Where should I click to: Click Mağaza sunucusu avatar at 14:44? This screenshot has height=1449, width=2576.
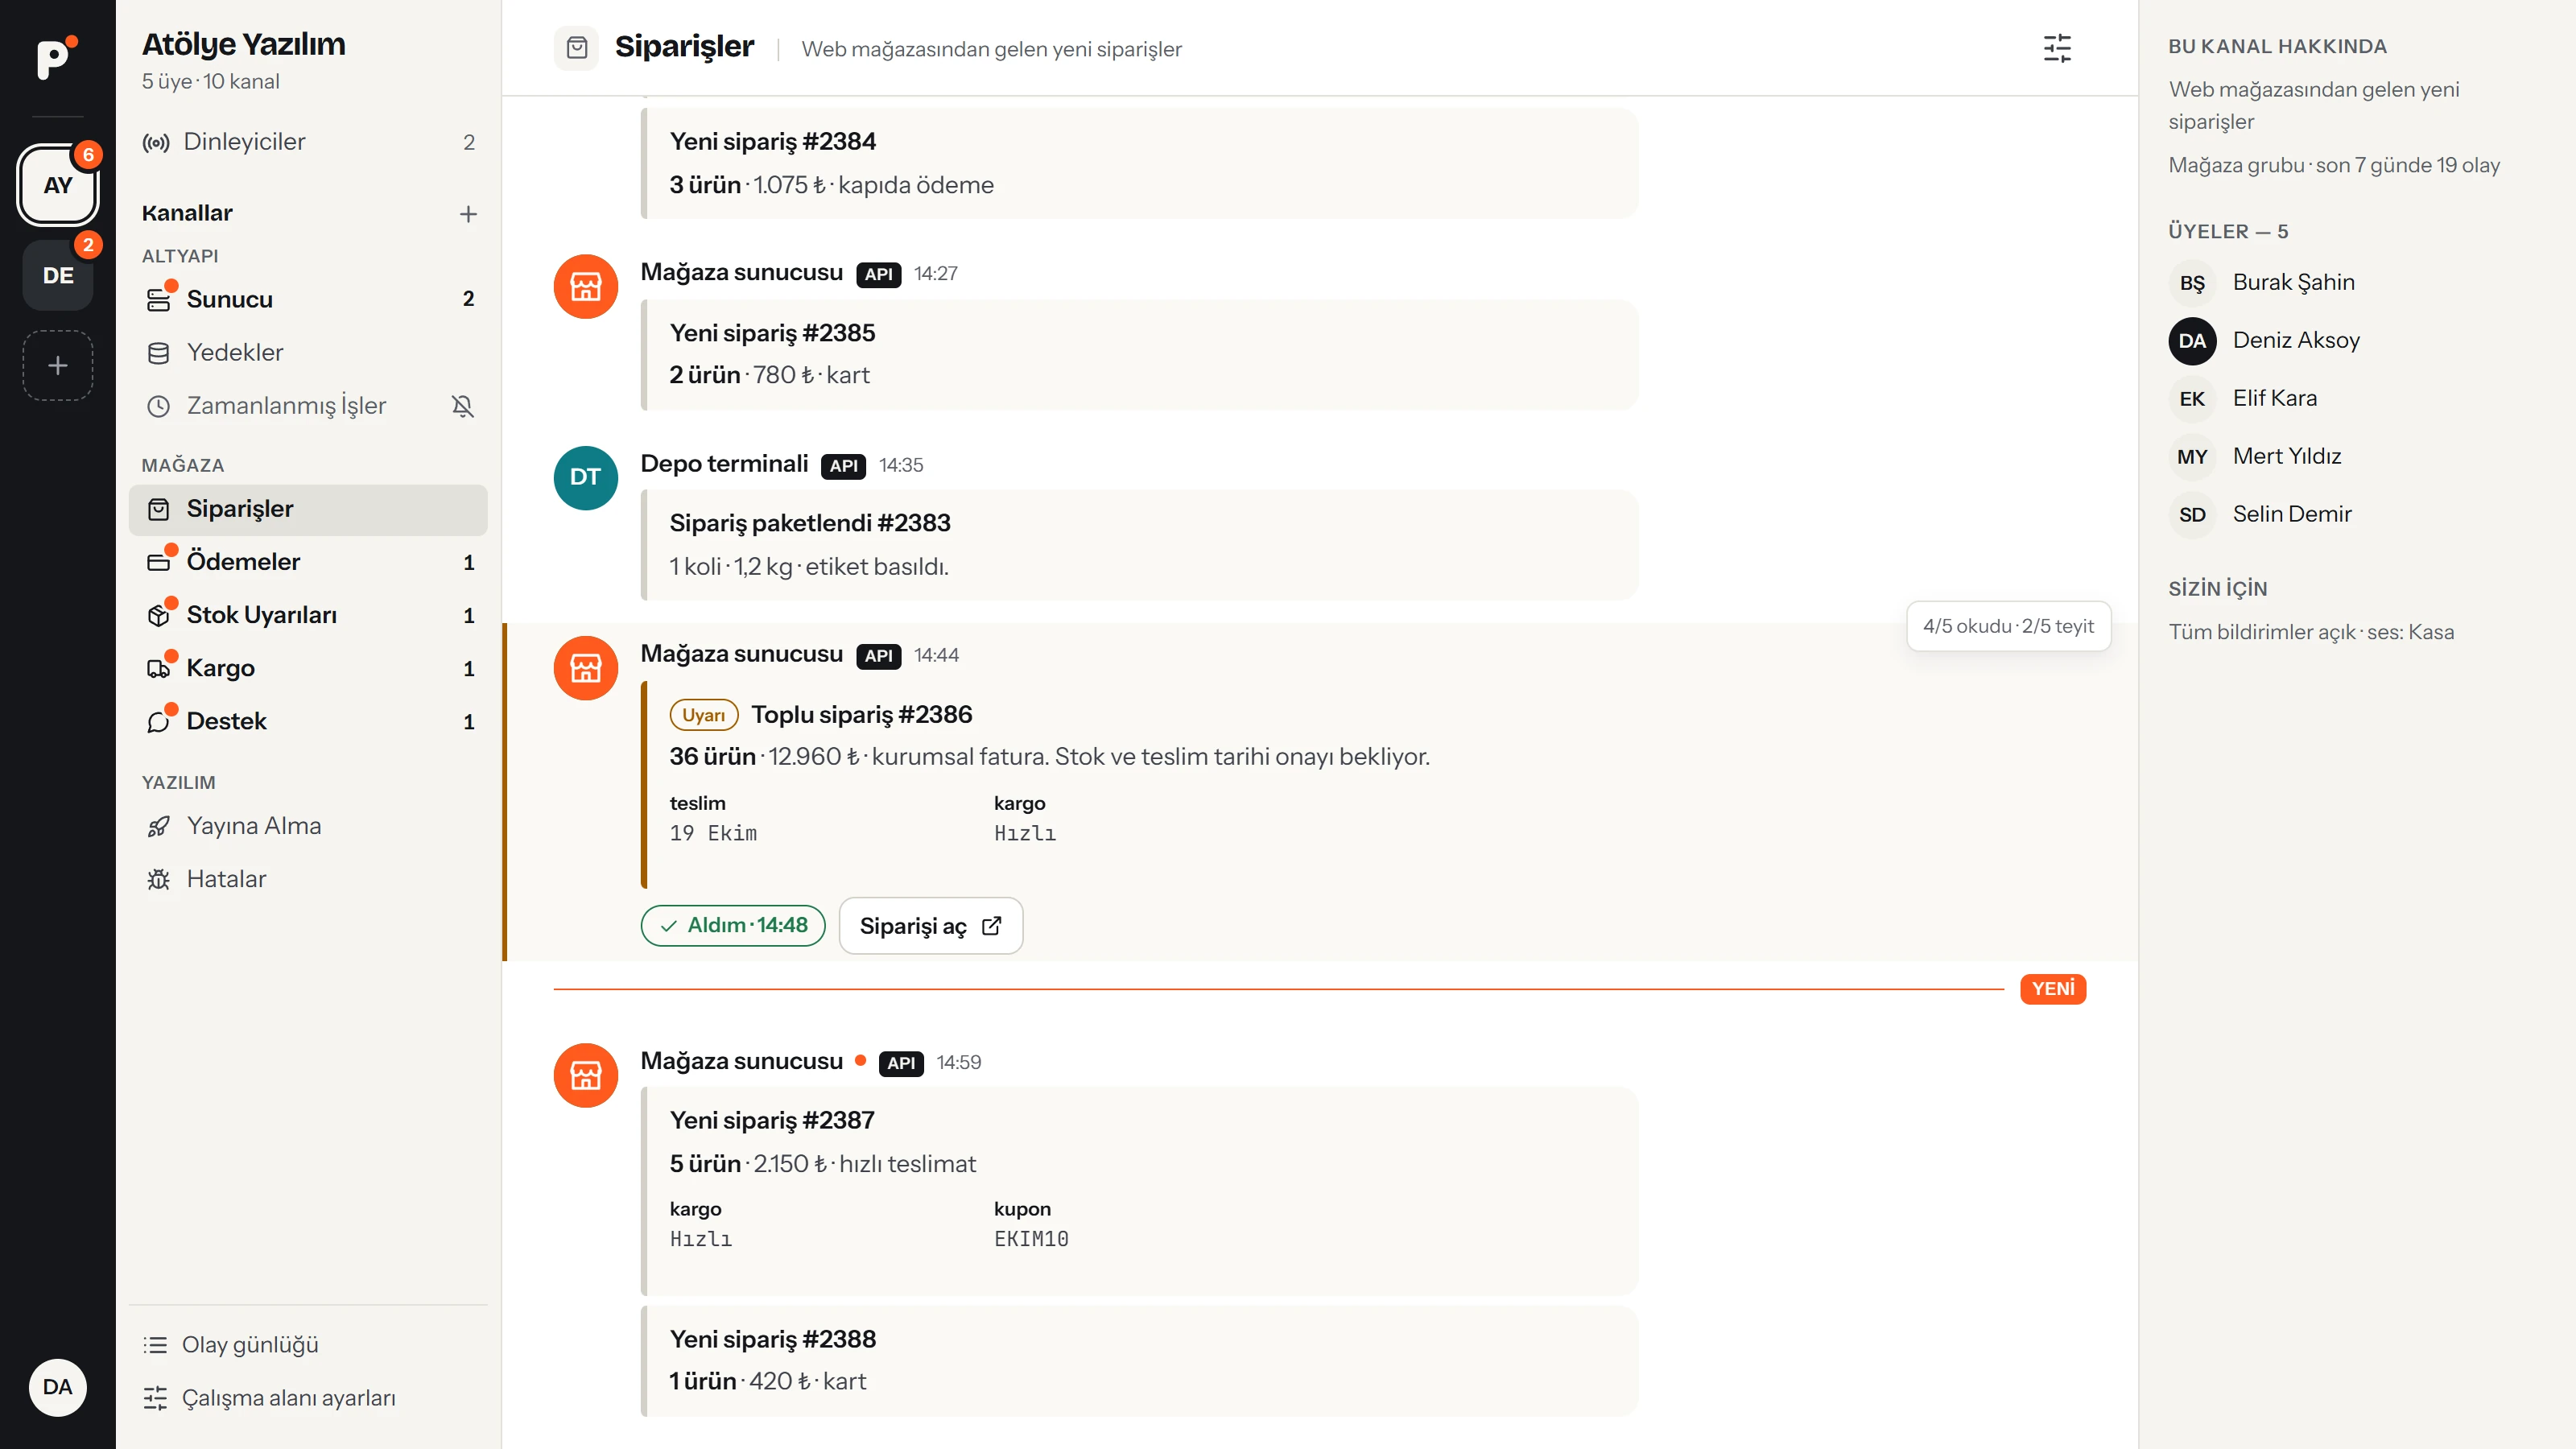pos(585,668)
